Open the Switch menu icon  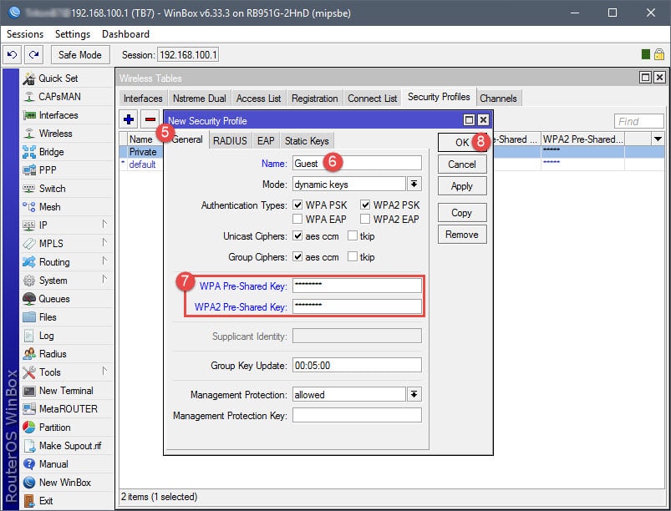tap(29, 189)
